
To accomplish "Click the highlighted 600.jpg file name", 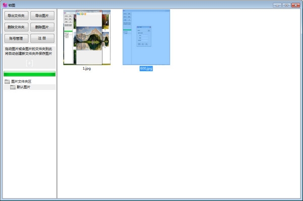I will (x=146, y=68).
